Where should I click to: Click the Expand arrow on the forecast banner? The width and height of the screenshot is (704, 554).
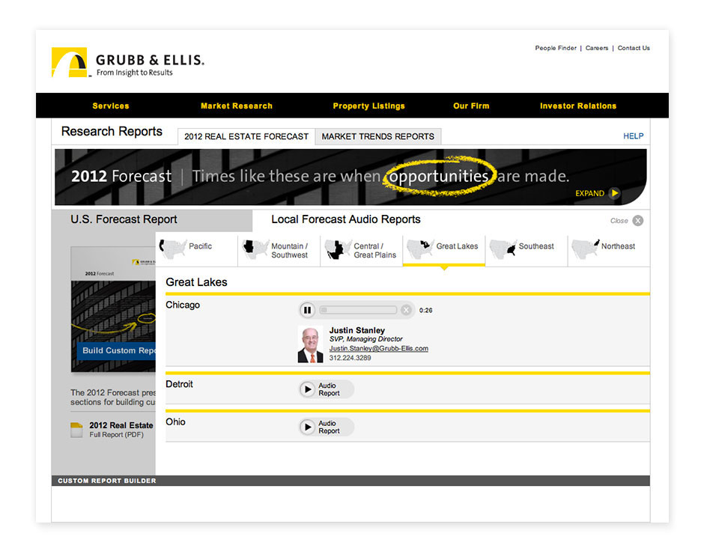(614, 193)
